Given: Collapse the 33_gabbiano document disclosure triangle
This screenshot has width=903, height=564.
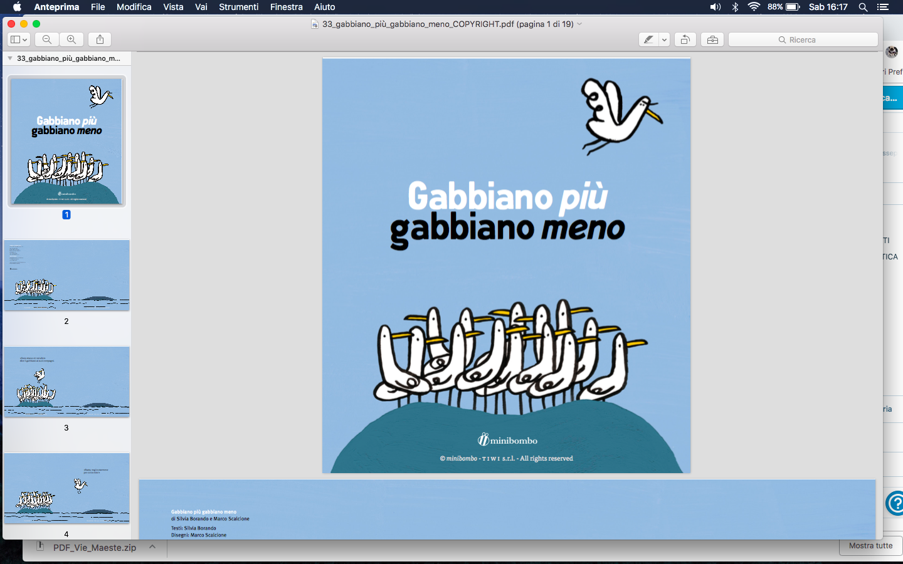Looking at the screenshot, I should (10, 58).
